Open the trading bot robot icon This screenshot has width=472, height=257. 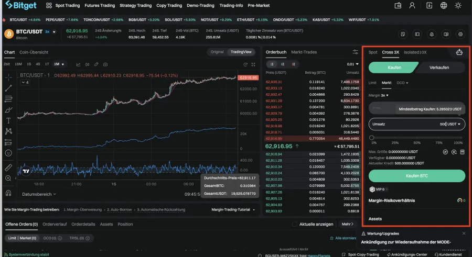pos(459,52)
